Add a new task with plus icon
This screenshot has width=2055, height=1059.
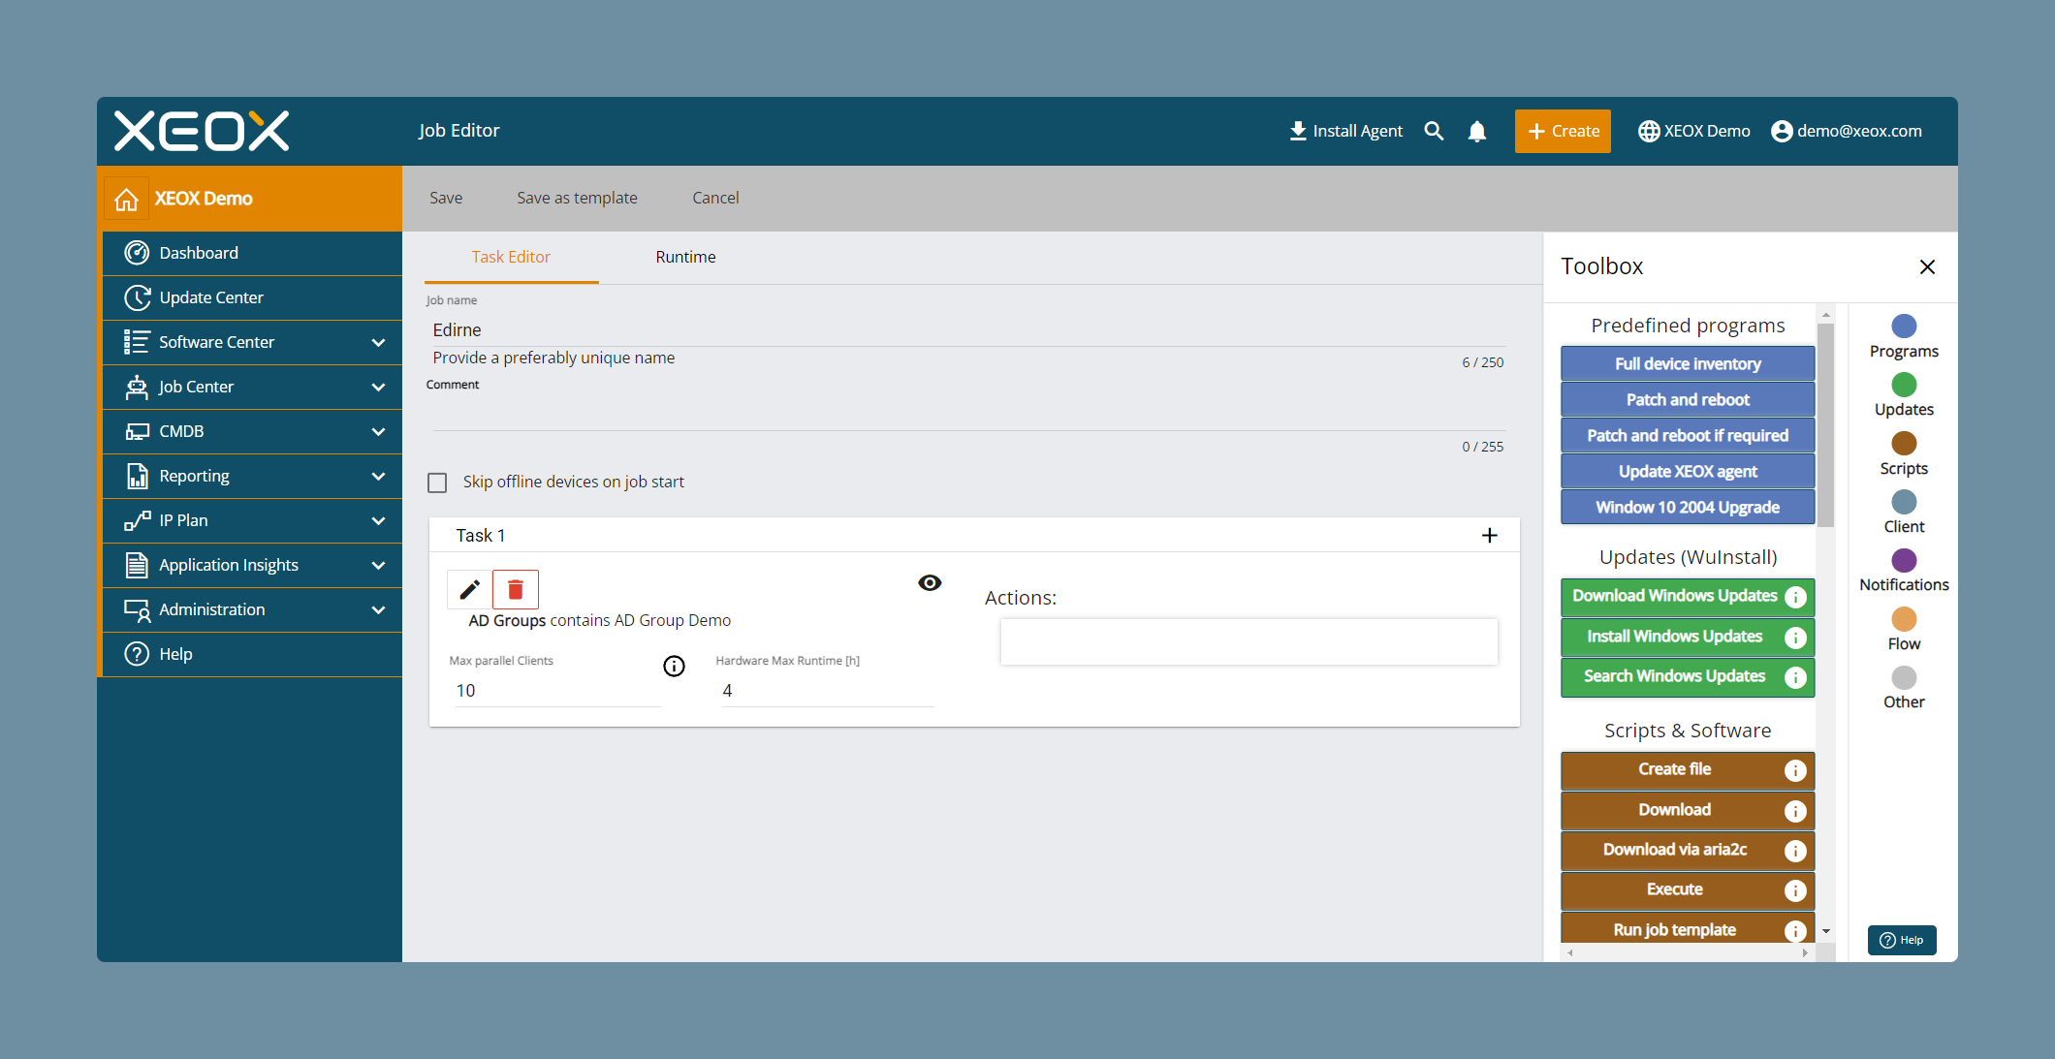1490,535
